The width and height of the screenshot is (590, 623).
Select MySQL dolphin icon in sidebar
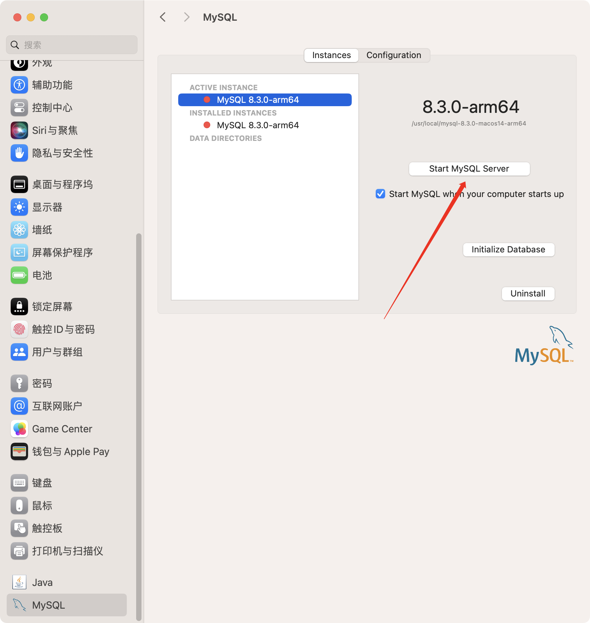19,605
